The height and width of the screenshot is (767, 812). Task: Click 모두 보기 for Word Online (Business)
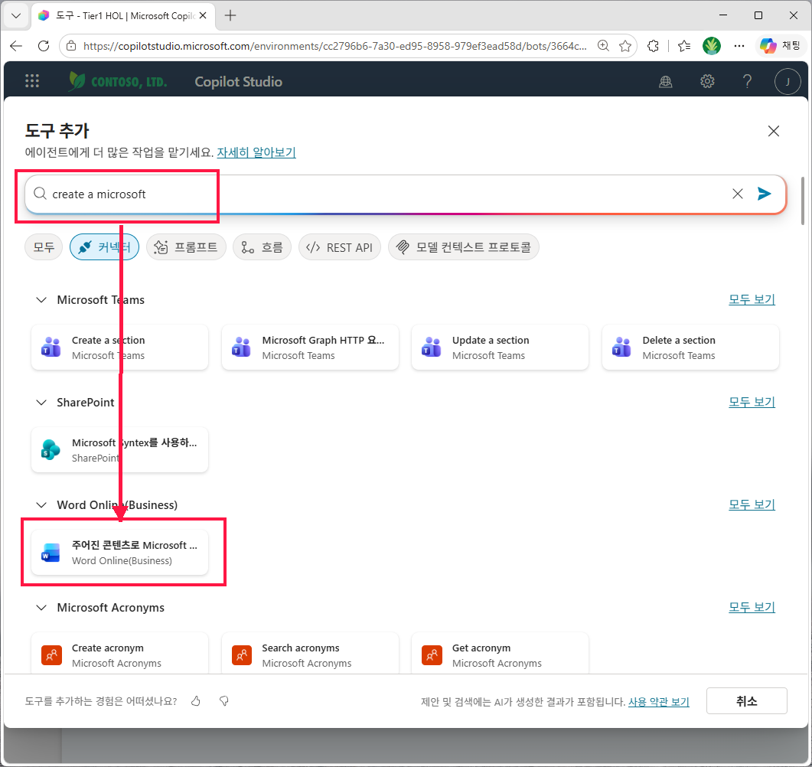[x=752, y=504]
